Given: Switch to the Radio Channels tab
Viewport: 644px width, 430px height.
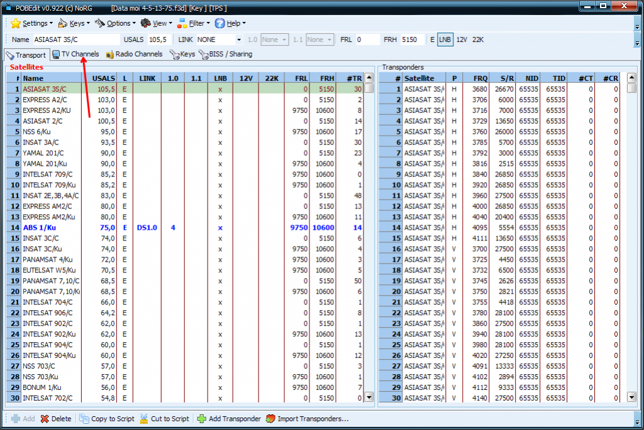Looking at the screenshot, I should coord(135,54).
